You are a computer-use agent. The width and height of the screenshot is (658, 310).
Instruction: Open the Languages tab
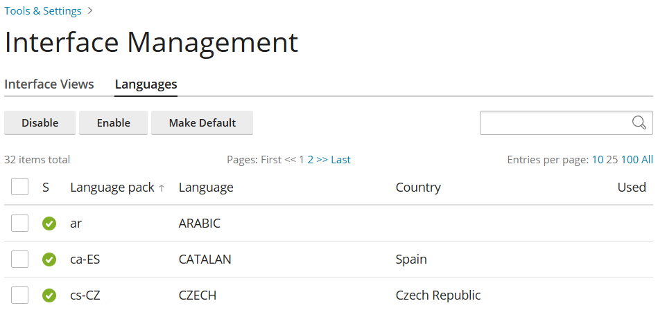146,84
